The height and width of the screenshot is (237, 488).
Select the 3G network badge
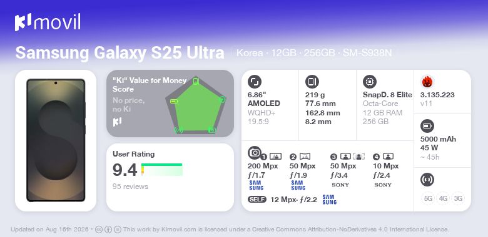coord(458,198)
